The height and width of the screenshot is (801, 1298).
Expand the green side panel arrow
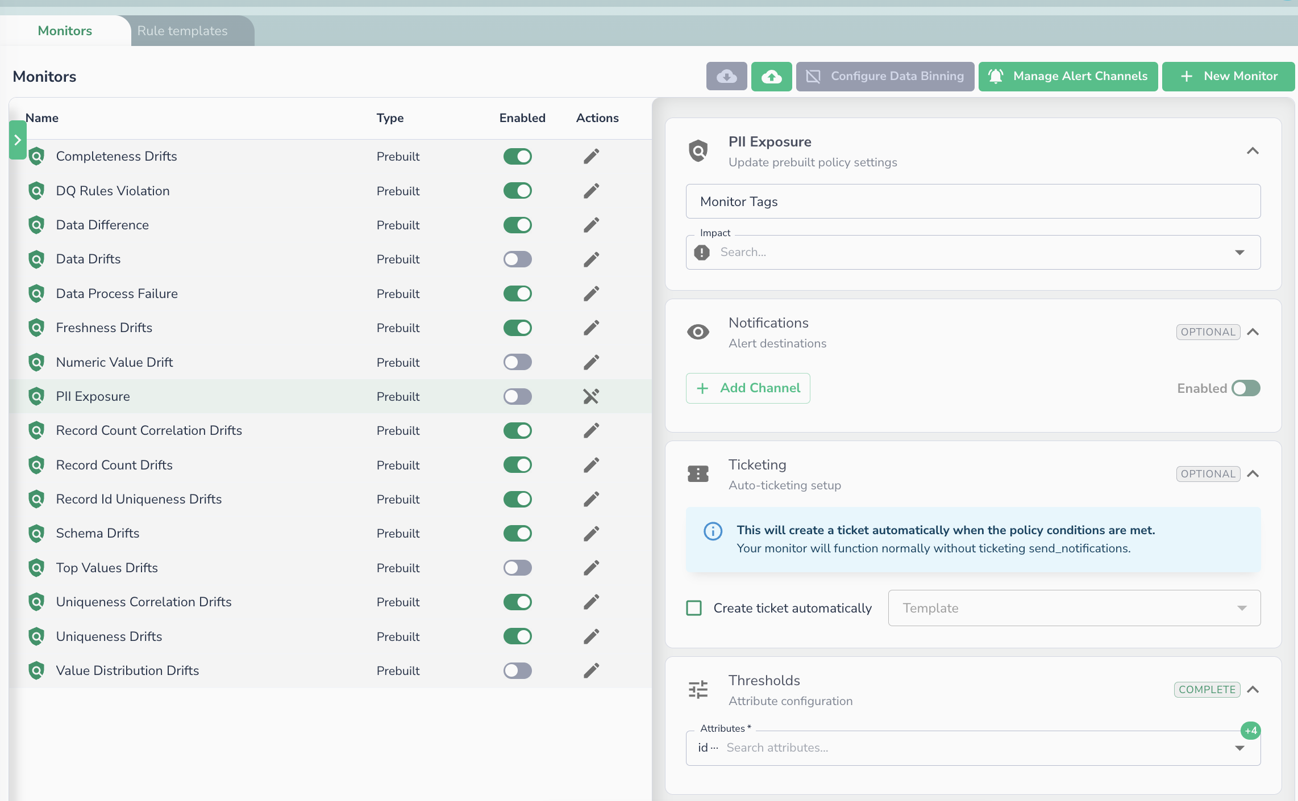[18, 140]
